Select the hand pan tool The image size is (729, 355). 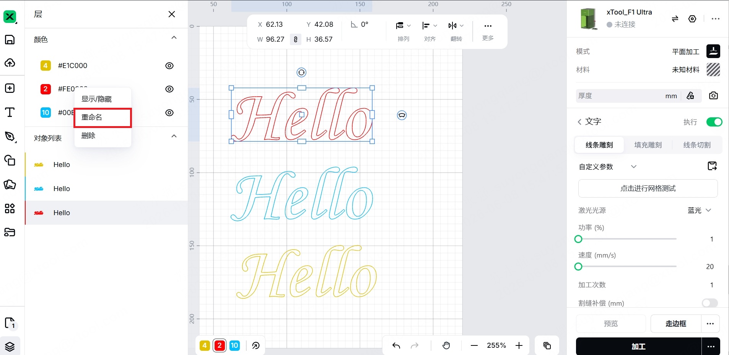pos(446,345)
